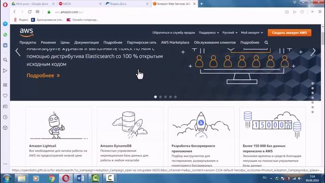Screen dimensions: 325x183
Task: Open the AWS Marketplace menu item
Action: tap(175, 43)
